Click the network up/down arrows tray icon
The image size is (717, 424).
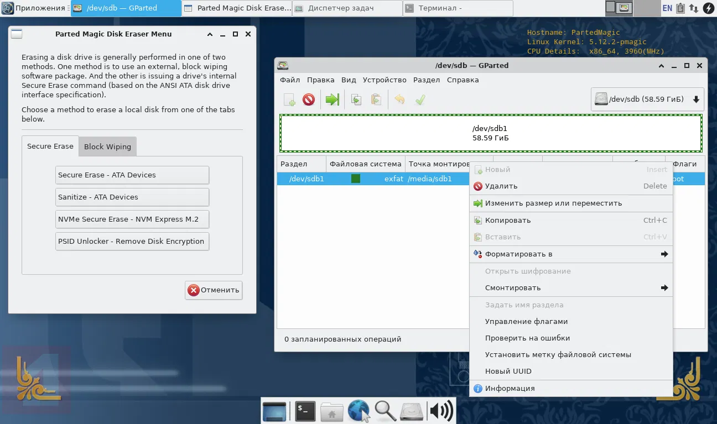coord(693,8)
